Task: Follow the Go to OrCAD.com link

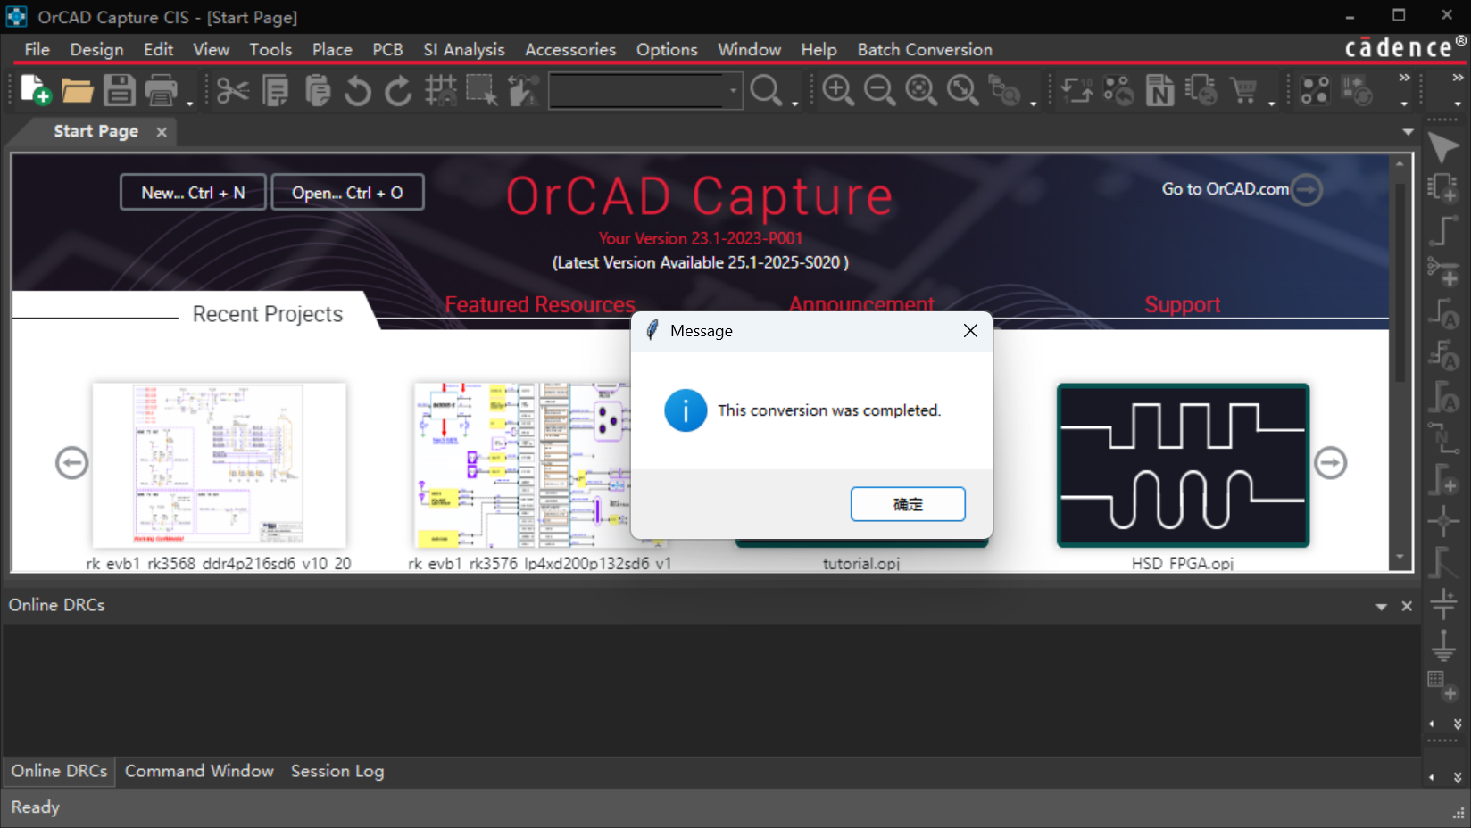Action: (x=1242, y=189)
